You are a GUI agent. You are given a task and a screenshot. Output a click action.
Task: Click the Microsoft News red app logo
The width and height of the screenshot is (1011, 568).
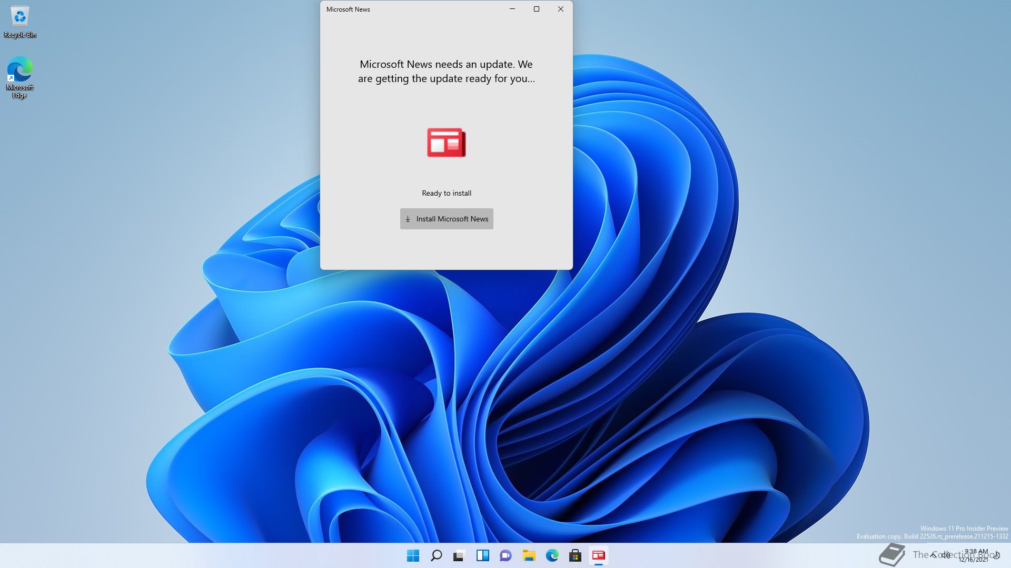click(x=447, y=143)
